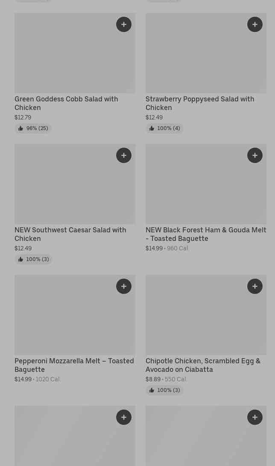This screenshot has width=275, height=466.
Task: Click plus button on bottom-left item
Action: coord(124,417)
